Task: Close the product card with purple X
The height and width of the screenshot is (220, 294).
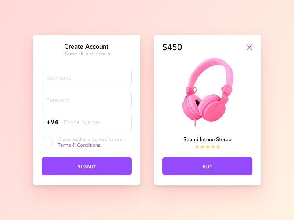Action: pyautogui.click(x=250, y=47)
